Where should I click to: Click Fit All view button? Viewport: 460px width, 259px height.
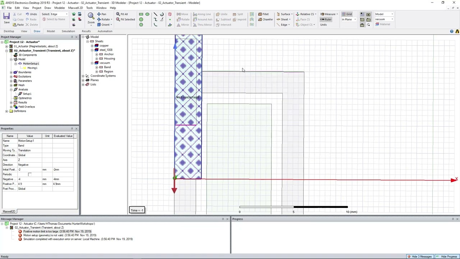click(121, 14)
